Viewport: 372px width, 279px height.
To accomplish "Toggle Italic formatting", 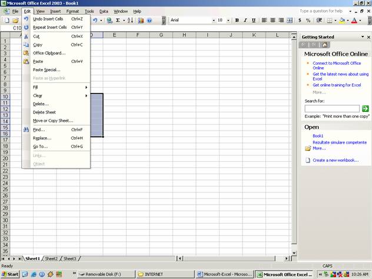I will 245,21.
